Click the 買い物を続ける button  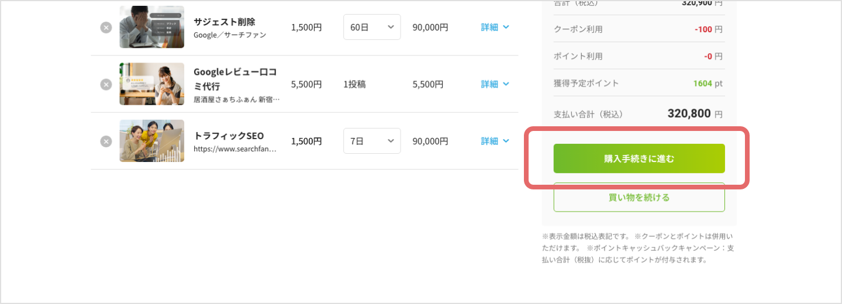tap(639, 198)
